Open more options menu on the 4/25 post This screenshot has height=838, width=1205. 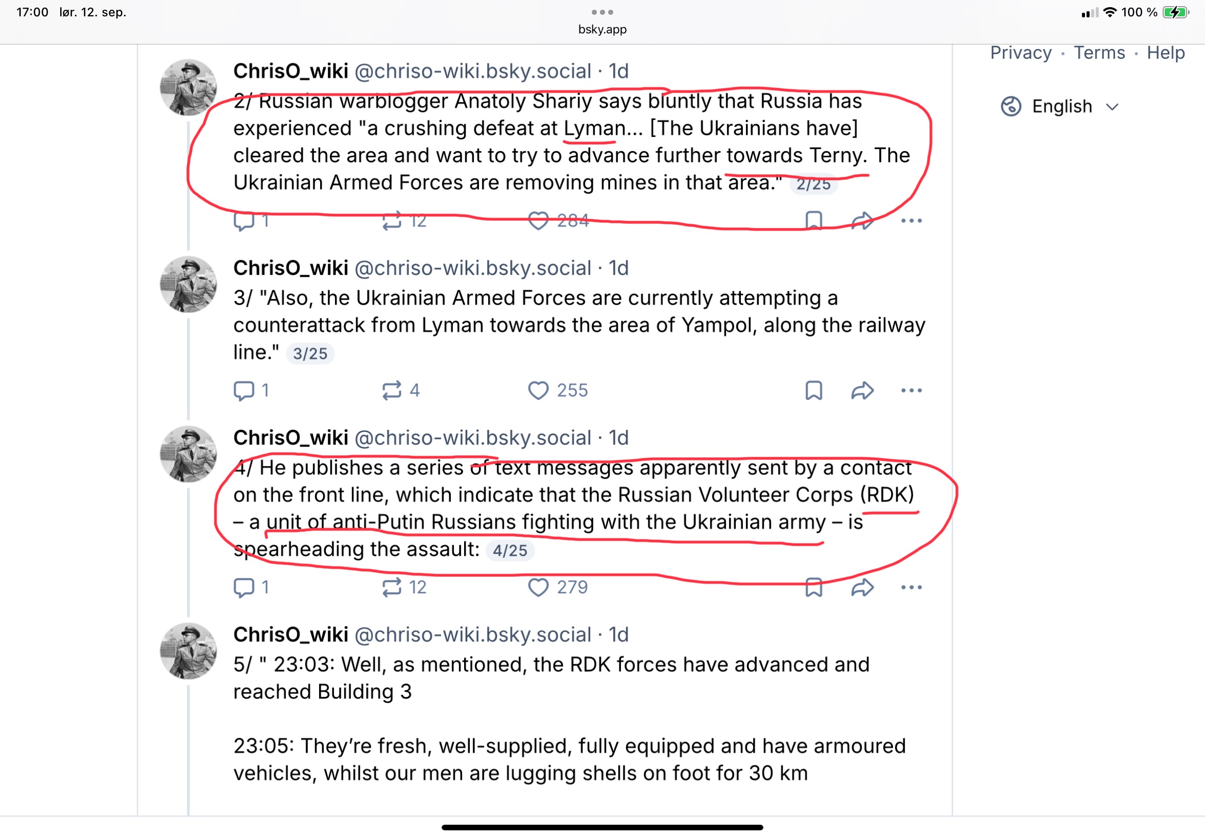(911, 588)
